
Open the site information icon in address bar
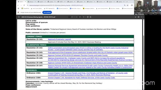28,5
